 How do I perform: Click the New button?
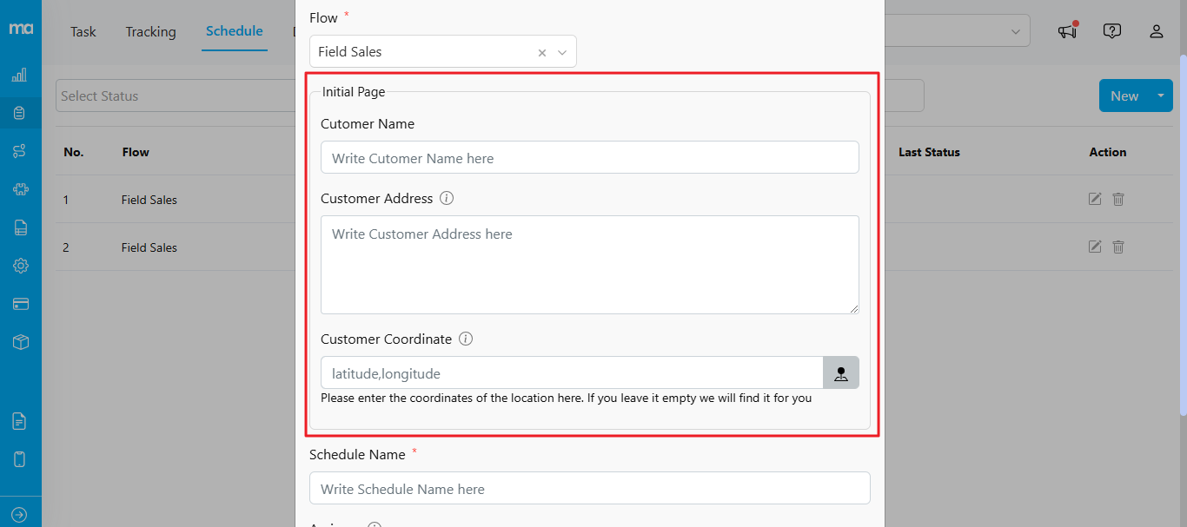pyautogui.click(x=1124, y=96)
